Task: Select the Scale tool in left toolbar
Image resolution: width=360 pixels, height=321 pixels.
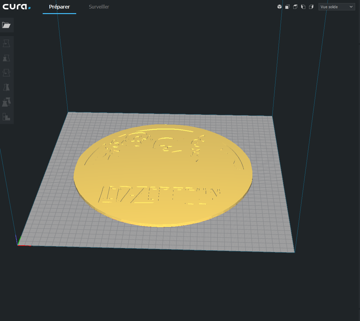Action: click(6, 58)
